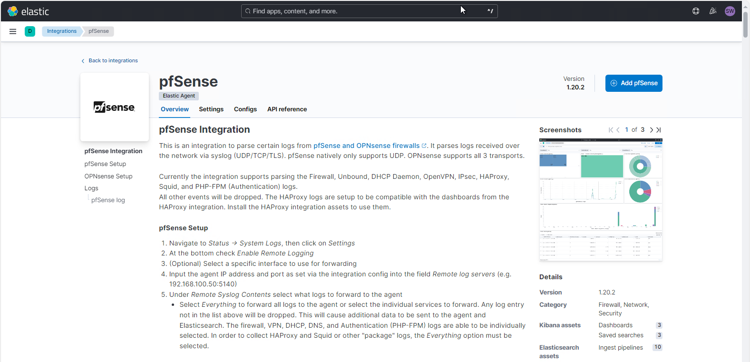
Task: Open the SW user avatar menu
Action: [730, 11]
